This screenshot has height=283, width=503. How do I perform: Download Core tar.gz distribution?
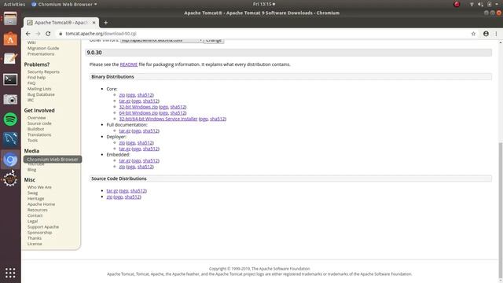[x=125, y=101]
